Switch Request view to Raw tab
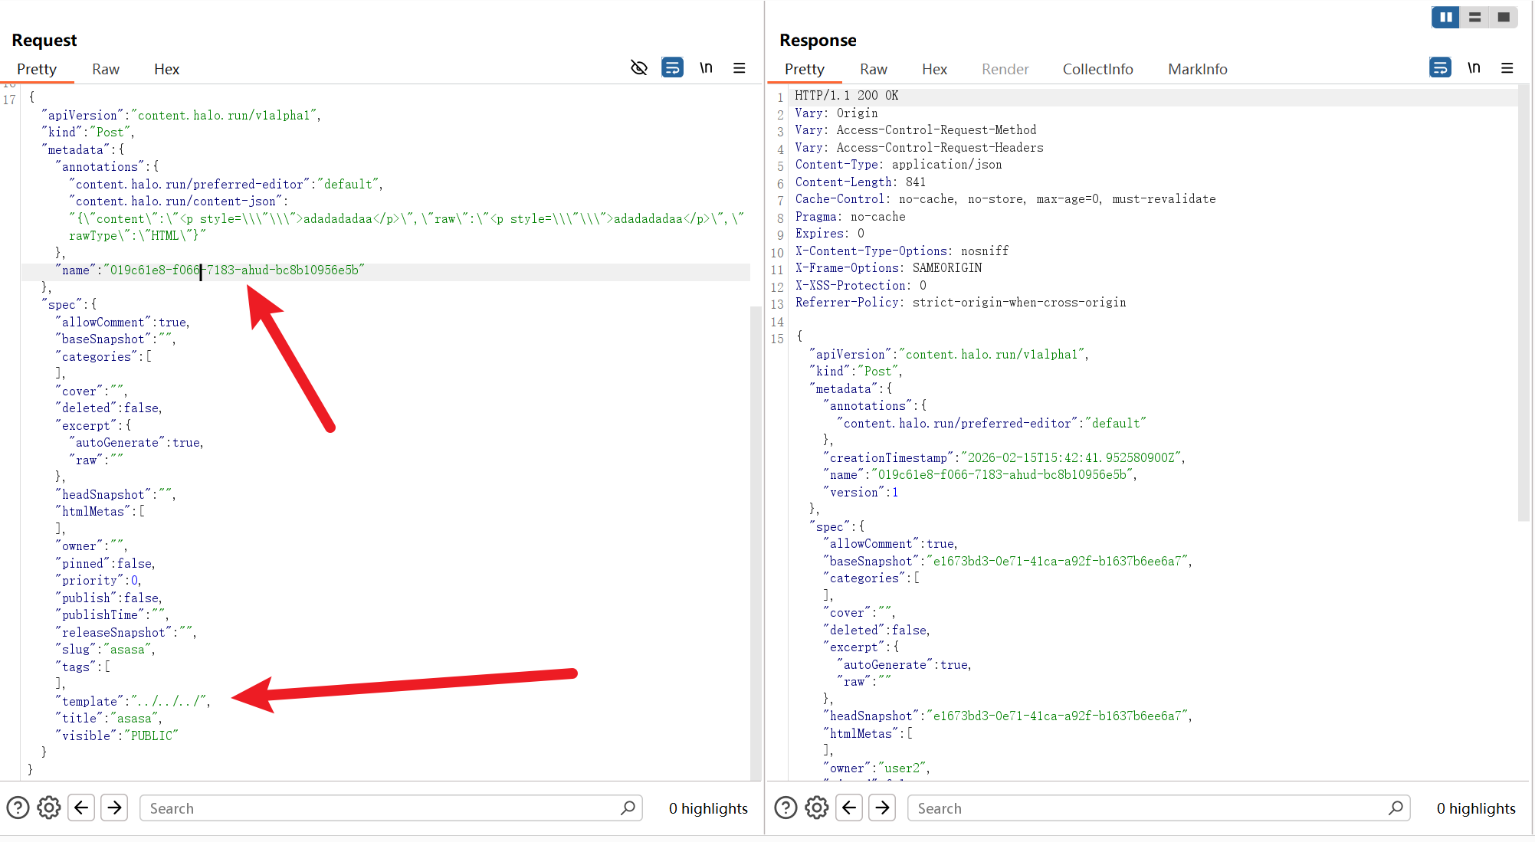The width and height of the screenshot is (1535, 842). point(106,69)
